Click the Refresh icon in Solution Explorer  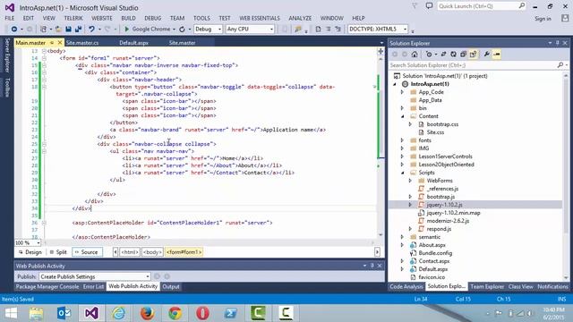[x=453, y=55]
